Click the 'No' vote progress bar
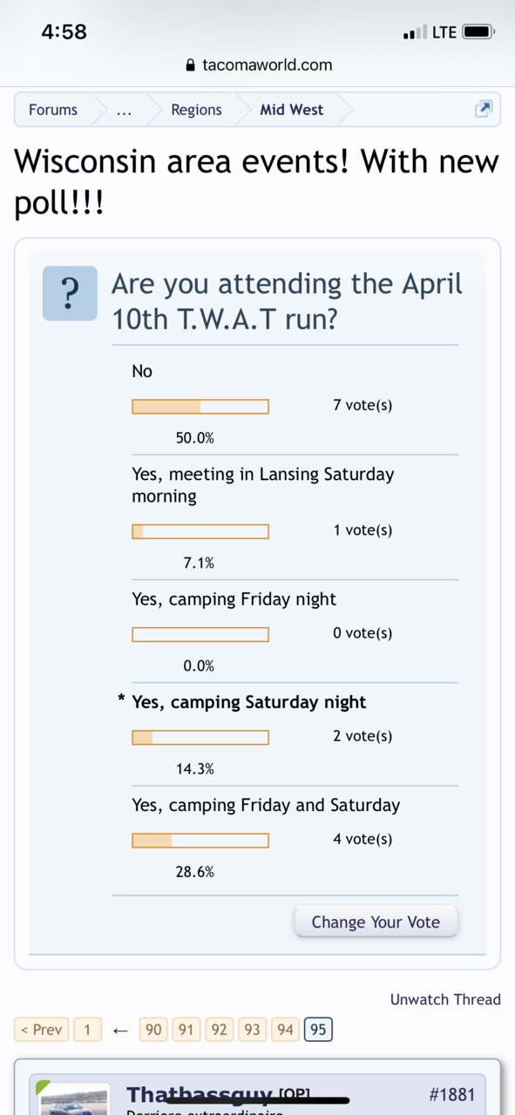 coord(200,407)
